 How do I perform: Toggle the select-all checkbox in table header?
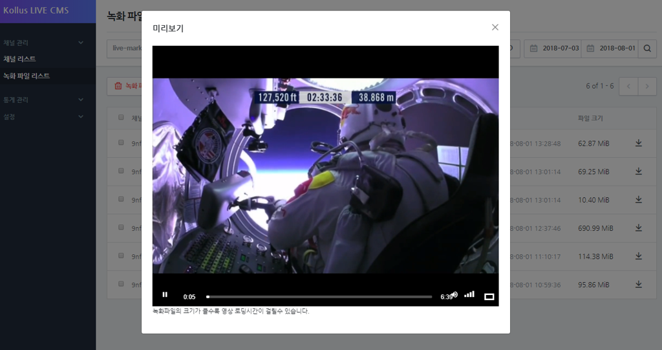click(x=121, y=118)
